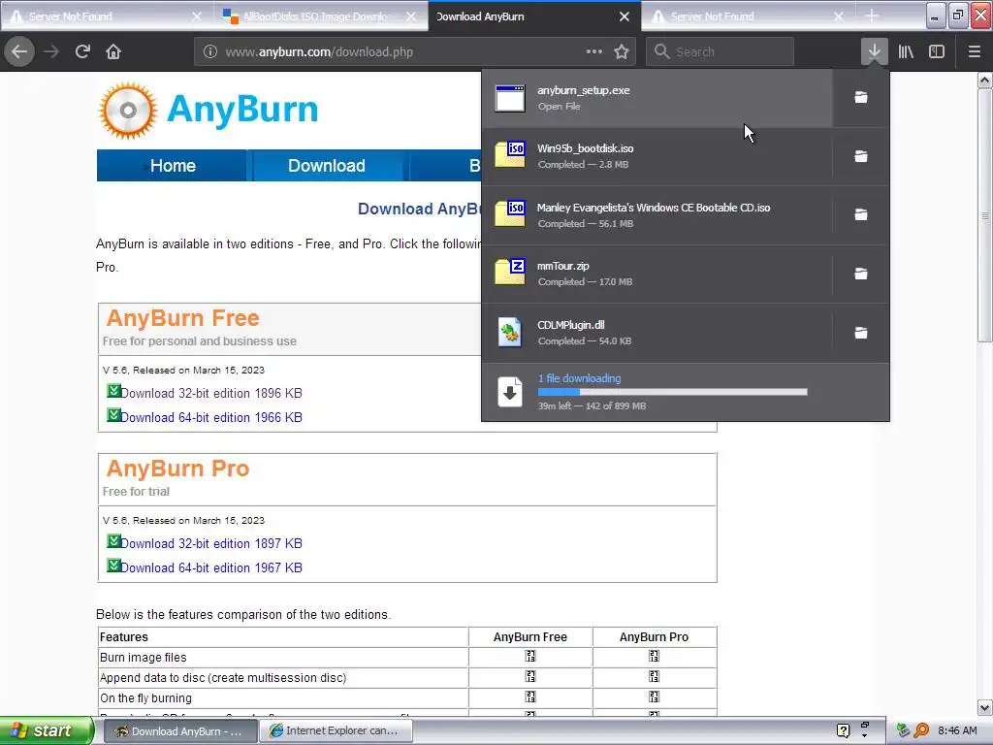Click the mmTour.zip archive icon
This screenshot has width=993, height=745.
tap(510, 273)
